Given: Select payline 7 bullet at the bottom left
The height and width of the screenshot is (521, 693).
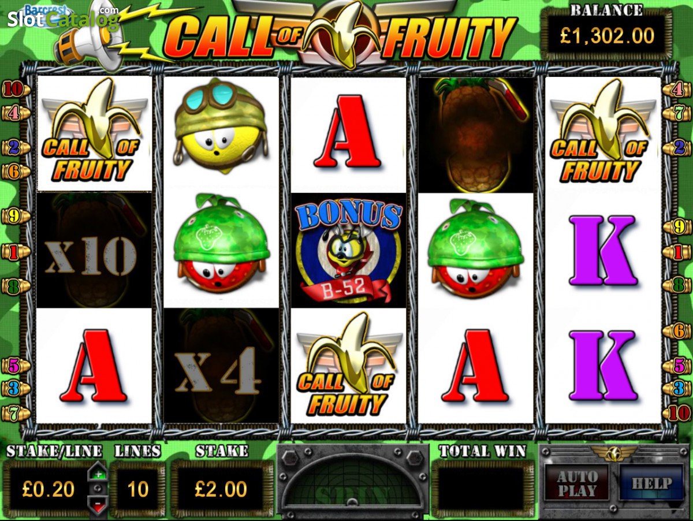Looking at the screenshot, I should tap(16, 413).
